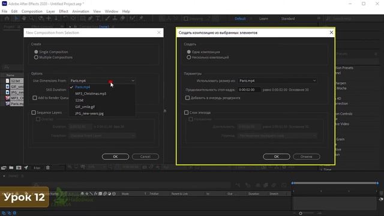The image size is (384, 216).
Task: Open the File menu
Action: pyautogui.click(x=4, y=11)
